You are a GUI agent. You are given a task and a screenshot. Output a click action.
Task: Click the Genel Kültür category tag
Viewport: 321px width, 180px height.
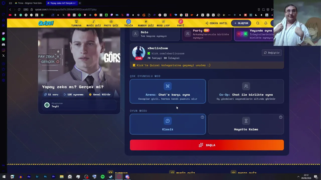coord(100,94)
